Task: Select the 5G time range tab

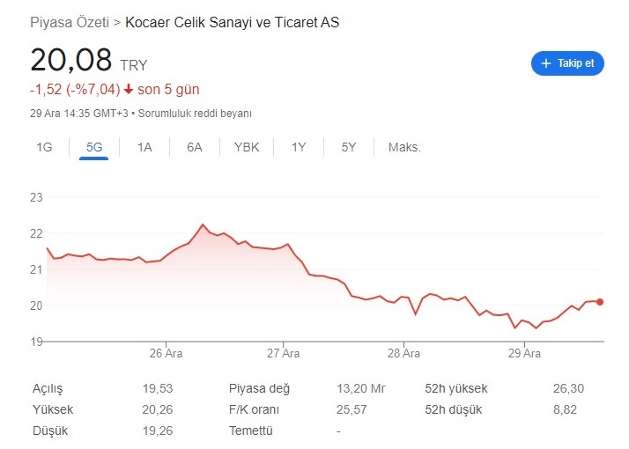Action: (x=94, y=147)
